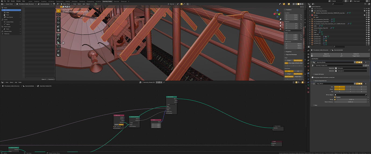371x154 pixels.
Task: Toggle Flip X button
Action: pos(340,91)
